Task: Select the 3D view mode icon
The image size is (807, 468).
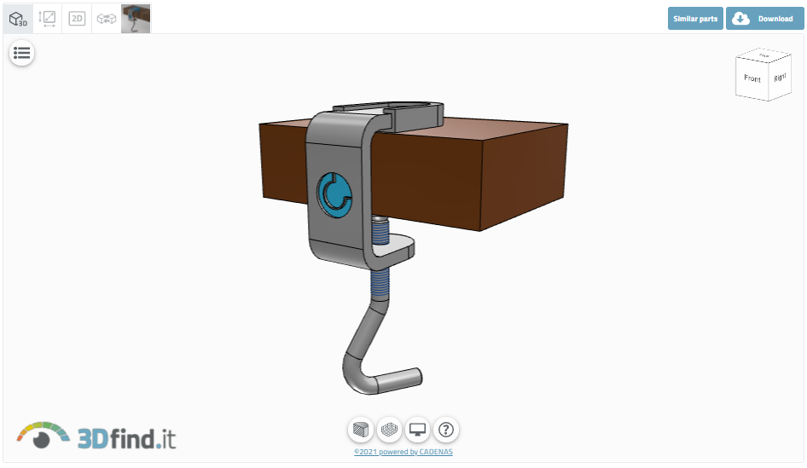Action: click(18, 19)
